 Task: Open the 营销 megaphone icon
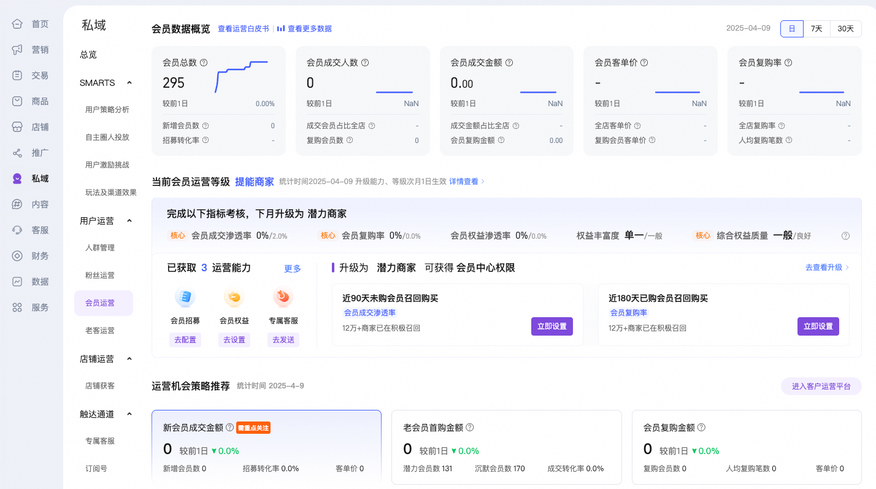tap(18, 50)
